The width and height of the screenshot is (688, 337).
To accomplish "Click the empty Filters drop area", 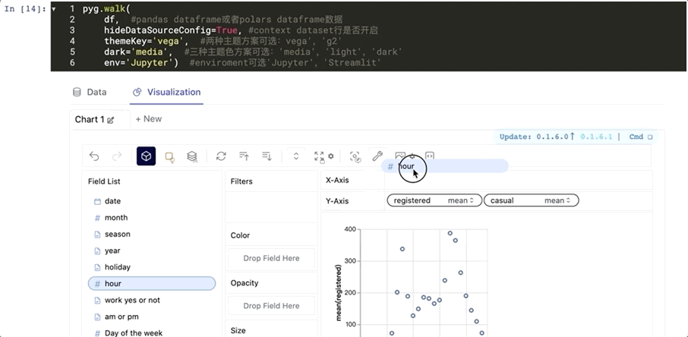I will [x=271, y=207].
